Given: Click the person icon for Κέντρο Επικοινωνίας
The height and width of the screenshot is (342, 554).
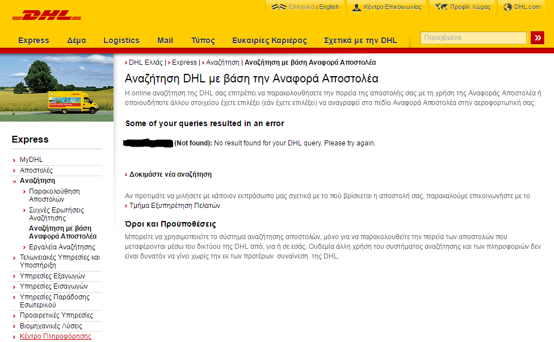Looking at the screenshot, I should click(356, 7).
